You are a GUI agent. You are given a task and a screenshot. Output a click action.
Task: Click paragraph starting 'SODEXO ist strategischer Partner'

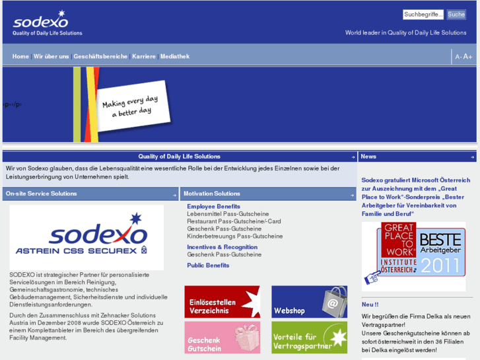(x=88, y=289)
